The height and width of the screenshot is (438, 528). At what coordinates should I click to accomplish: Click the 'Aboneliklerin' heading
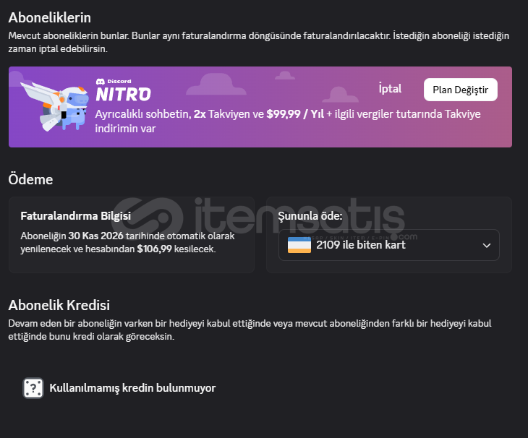(49, 17)
